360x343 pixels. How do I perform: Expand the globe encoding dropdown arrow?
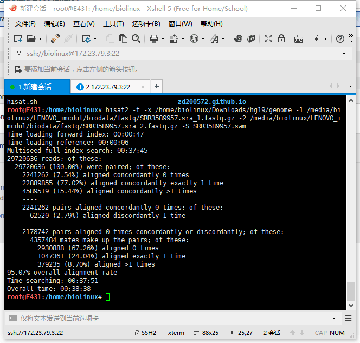pos(203,39)
